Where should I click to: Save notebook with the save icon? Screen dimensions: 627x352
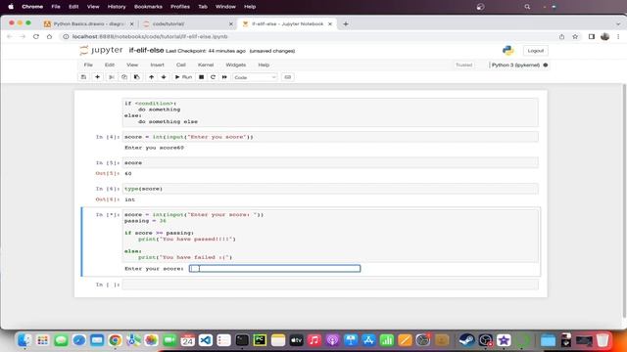pos(83,77)
